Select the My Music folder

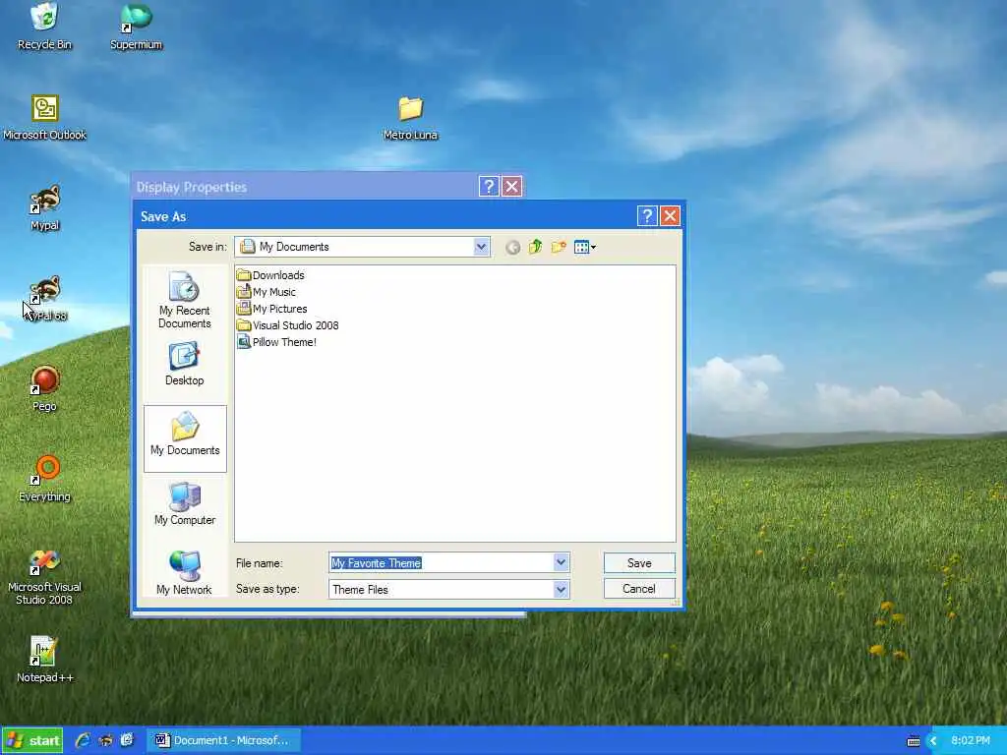pyautogui.click(x=267, y=292)
